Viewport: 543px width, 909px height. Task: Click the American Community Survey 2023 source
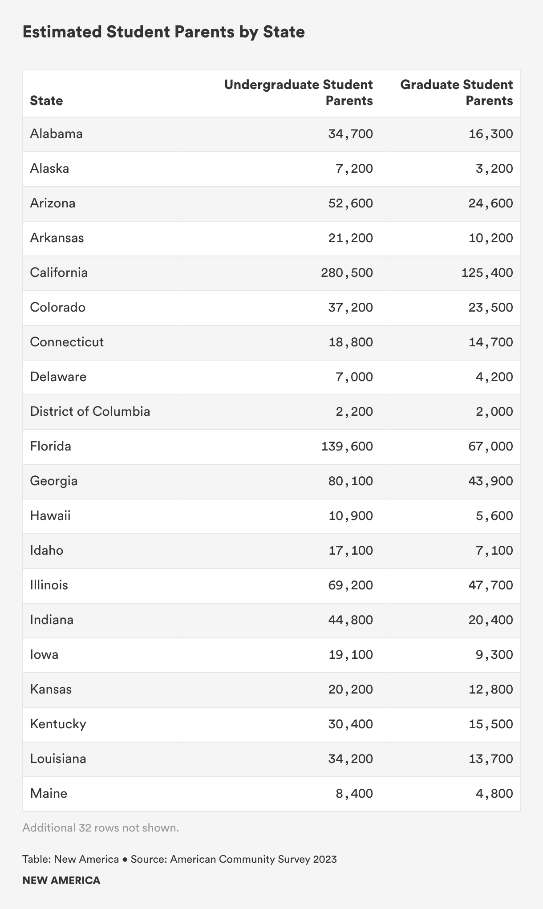point(253,859)
